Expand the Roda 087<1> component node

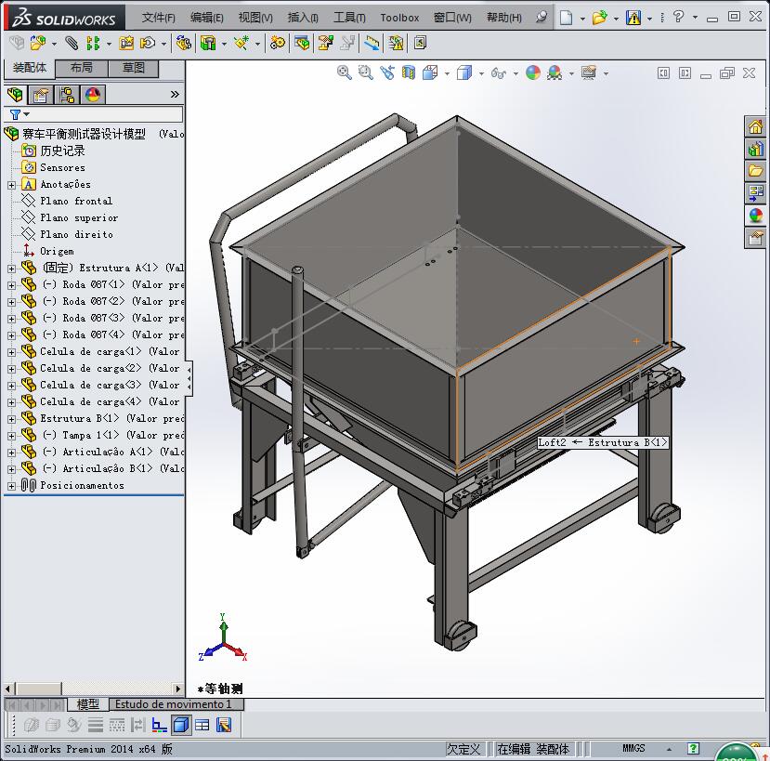pos(11,285)
